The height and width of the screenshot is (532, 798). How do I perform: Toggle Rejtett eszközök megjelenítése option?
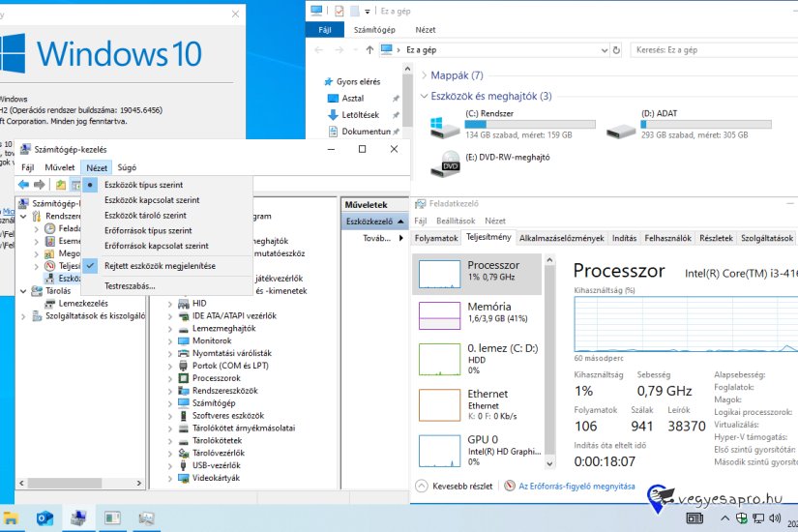tap(160, 265)
